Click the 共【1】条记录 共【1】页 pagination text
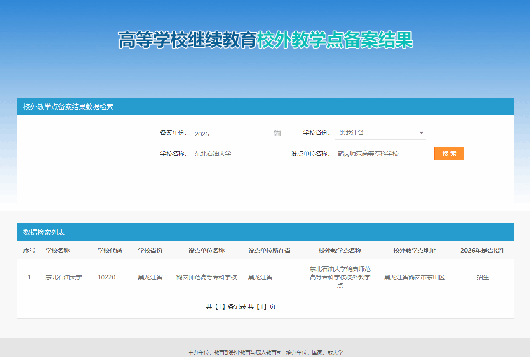The image size is (530, 357). [241, 307]
